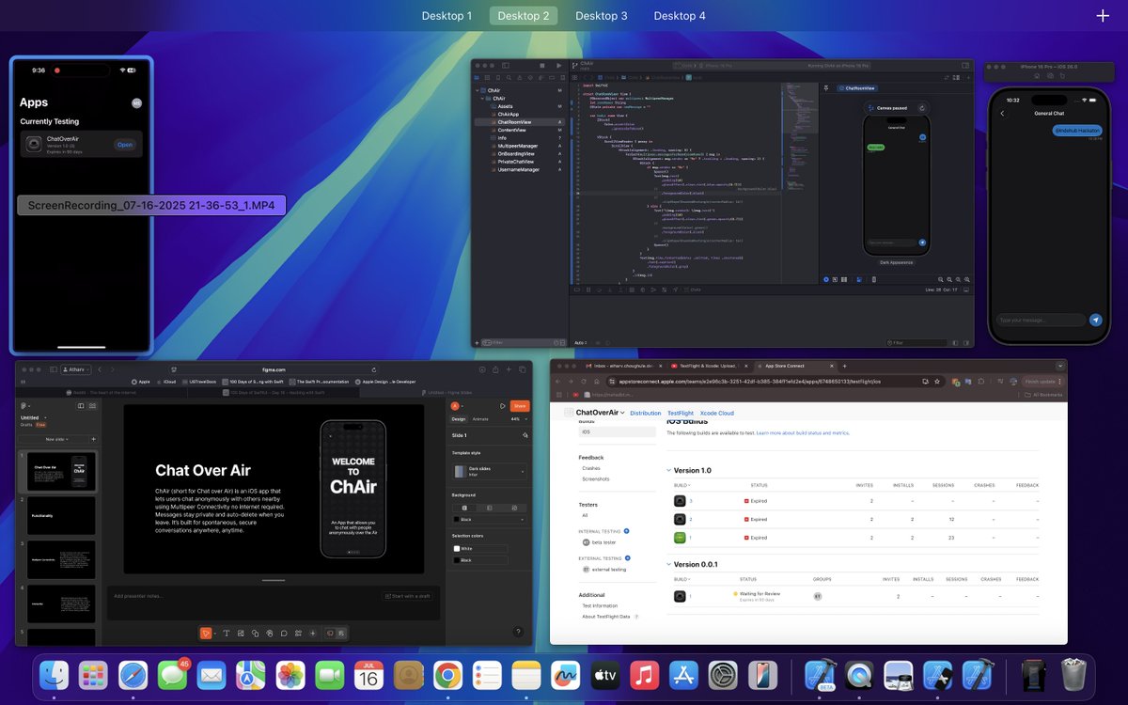The image size is (1128, 705).
Task: Click the refresh icon on Canvas paused banner
Action: [x=922, y=108]
